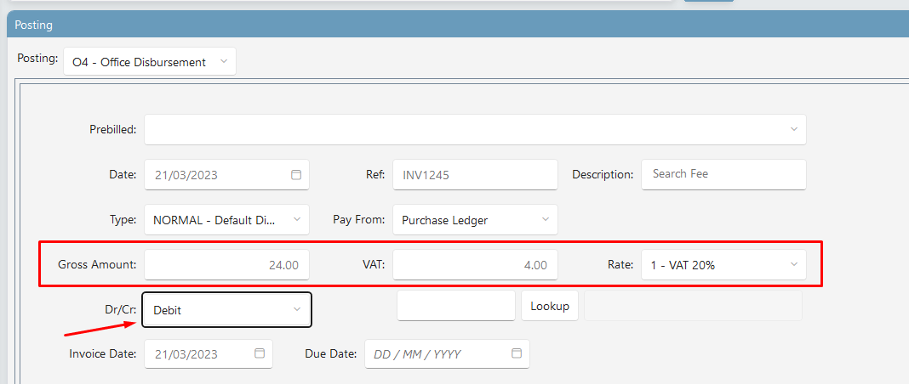Click the Posting panel header bar

coord(454,25)
